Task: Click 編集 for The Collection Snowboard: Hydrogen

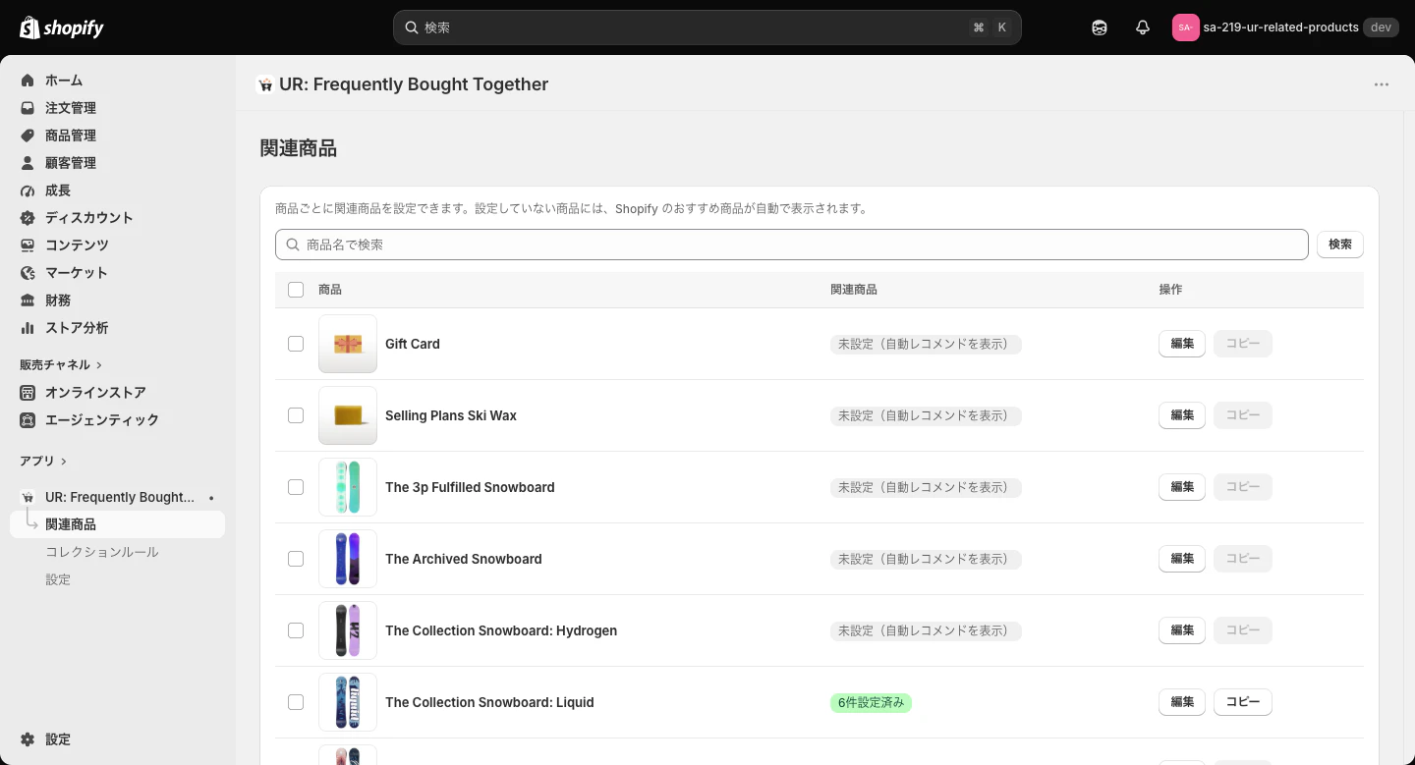Action: coord(1182,630)
